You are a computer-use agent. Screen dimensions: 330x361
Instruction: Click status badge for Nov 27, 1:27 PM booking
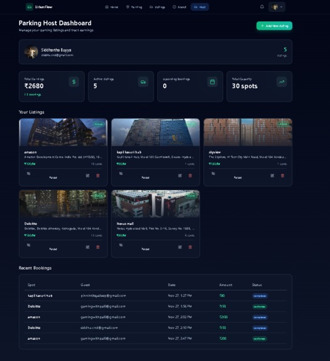260,296
